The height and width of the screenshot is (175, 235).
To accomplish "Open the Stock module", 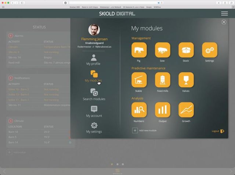I will pos(186,50).
